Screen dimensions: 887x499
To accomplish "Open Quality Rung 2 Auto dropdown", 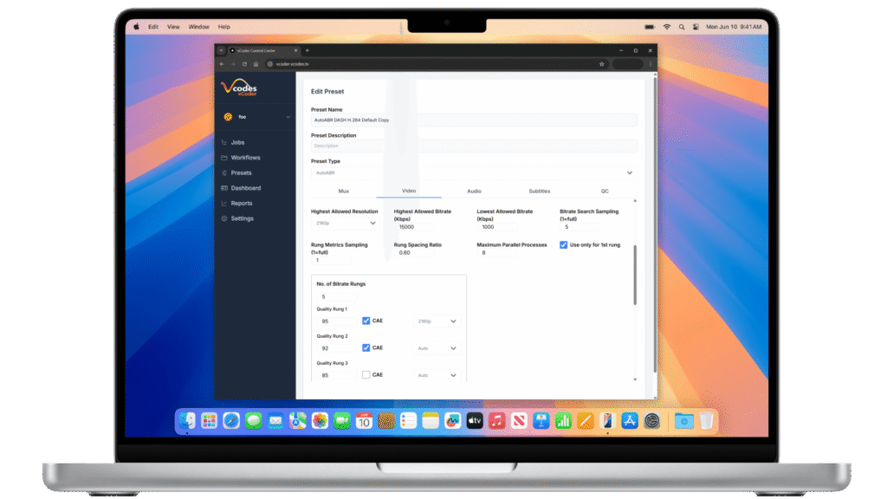I will click(437, 348).
